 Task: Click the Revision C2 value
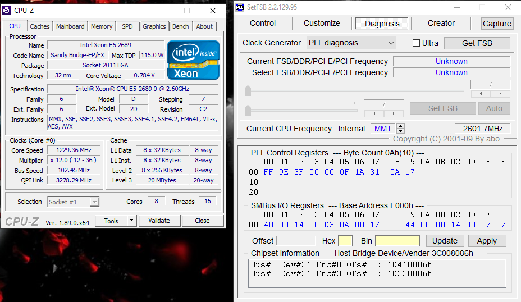203,109
